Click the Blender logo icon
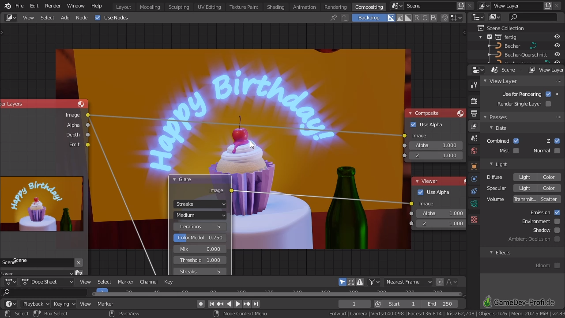The height and width of the screenshot is (318, 565). pos(8,6)
